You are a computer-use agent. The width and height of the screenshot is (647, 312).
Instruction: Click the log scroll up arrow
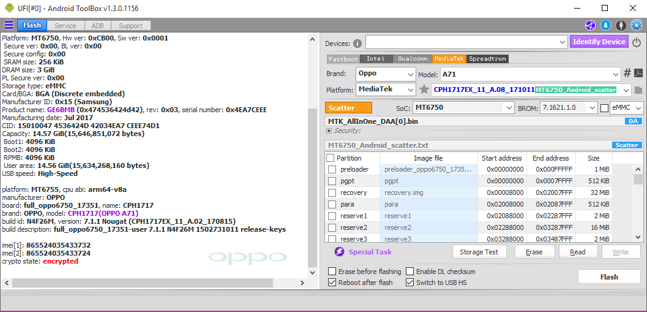coord(312,39)
